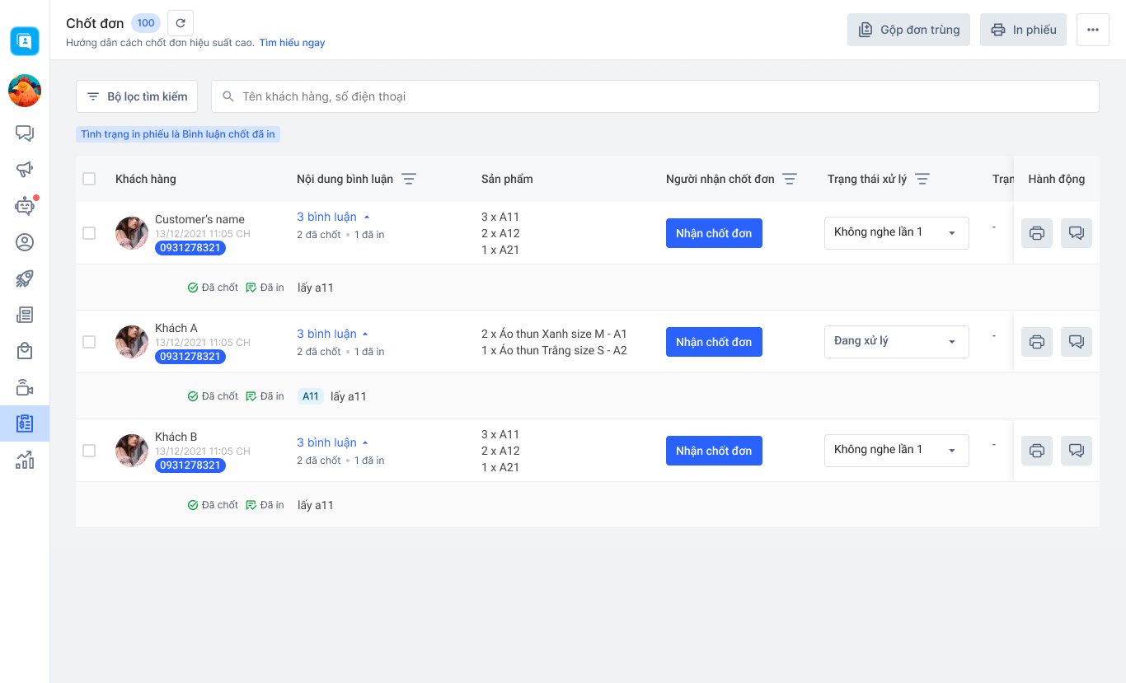Click Nhận chốt đơn for Khách A
Screen dimensions: 1126x683
pyautogui.click(x=714, y=342)
